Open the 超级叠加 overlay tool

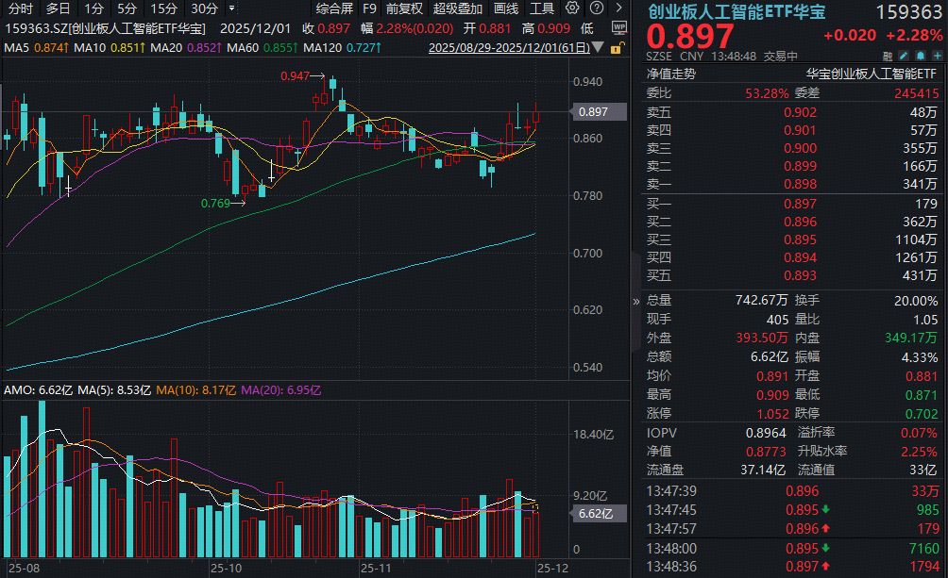tap(457, 8)
